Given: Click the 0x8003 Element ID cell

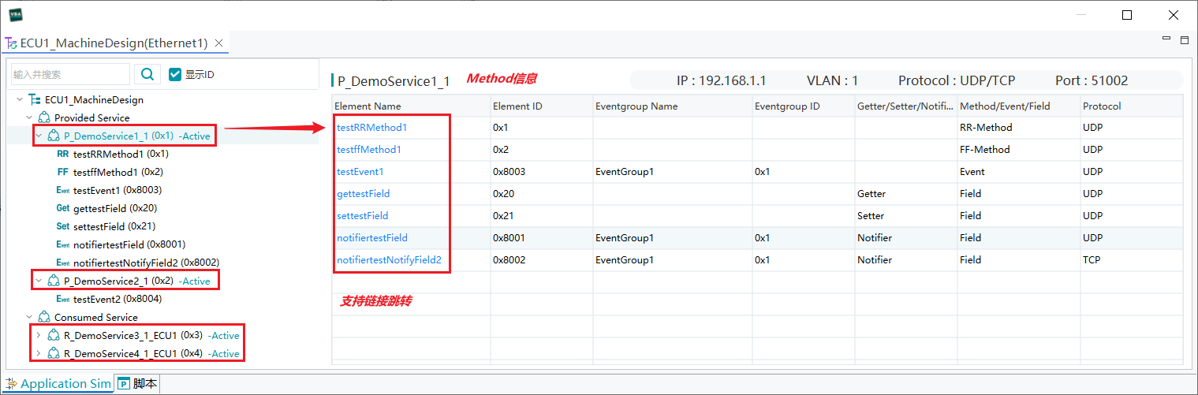Looking at the screenshot, I should tap(541, 171).
